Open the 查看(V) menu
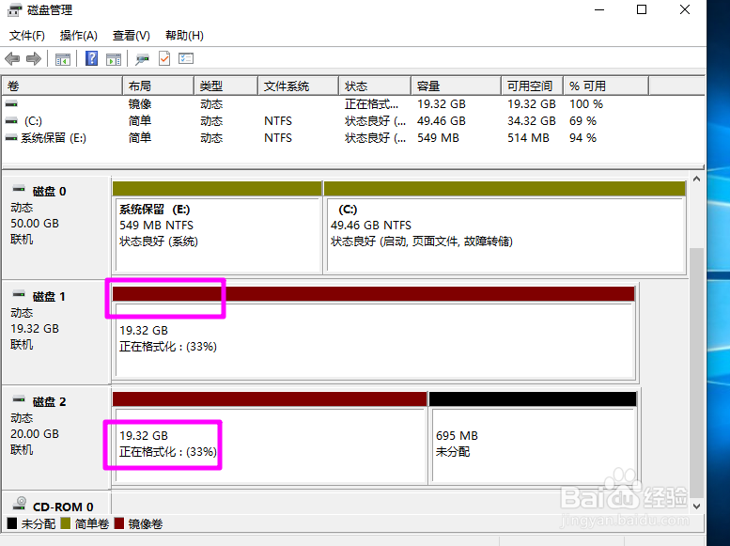Screen dimensions: 730x546 click(x=132, y=36)
